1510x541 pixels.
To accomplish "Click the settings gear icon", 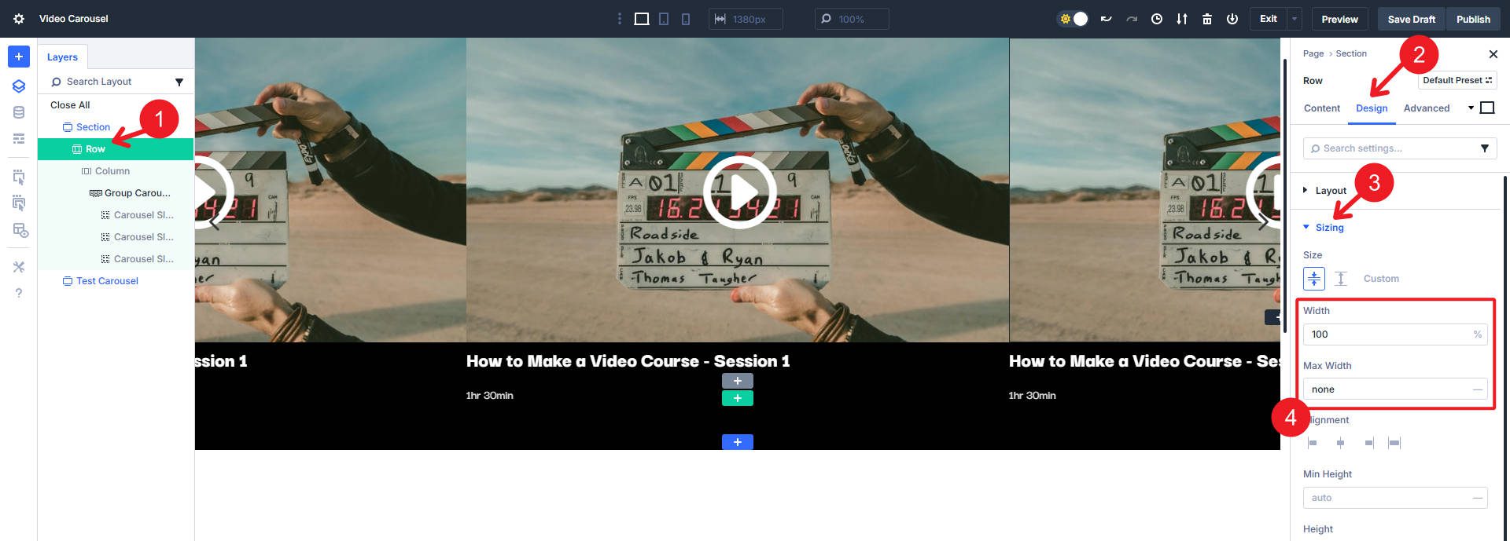I will (19, 19).
